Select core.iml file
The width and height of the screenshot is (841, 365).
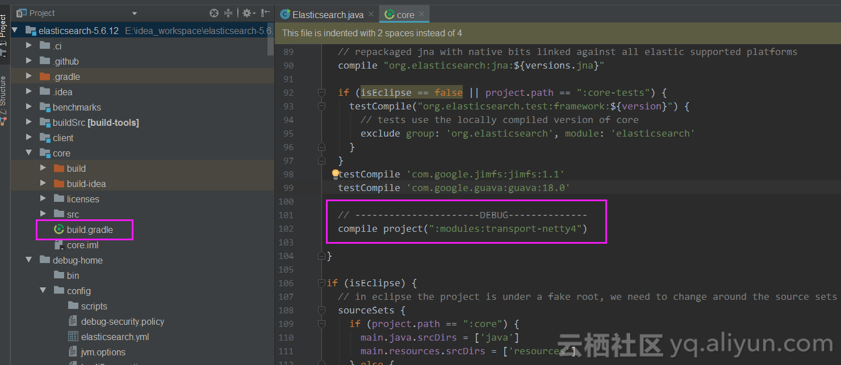[83, 245]
